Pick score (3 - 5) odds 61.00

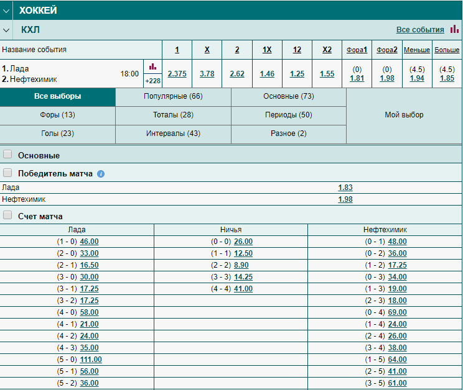click(397, 383)
